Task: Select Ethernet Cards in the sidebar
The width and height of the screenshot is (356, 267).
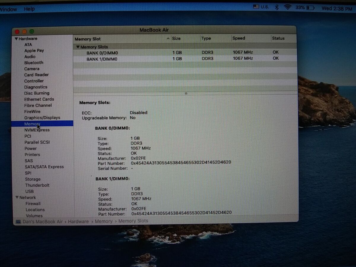Action: pyautogui.click(x=39, y=99)
